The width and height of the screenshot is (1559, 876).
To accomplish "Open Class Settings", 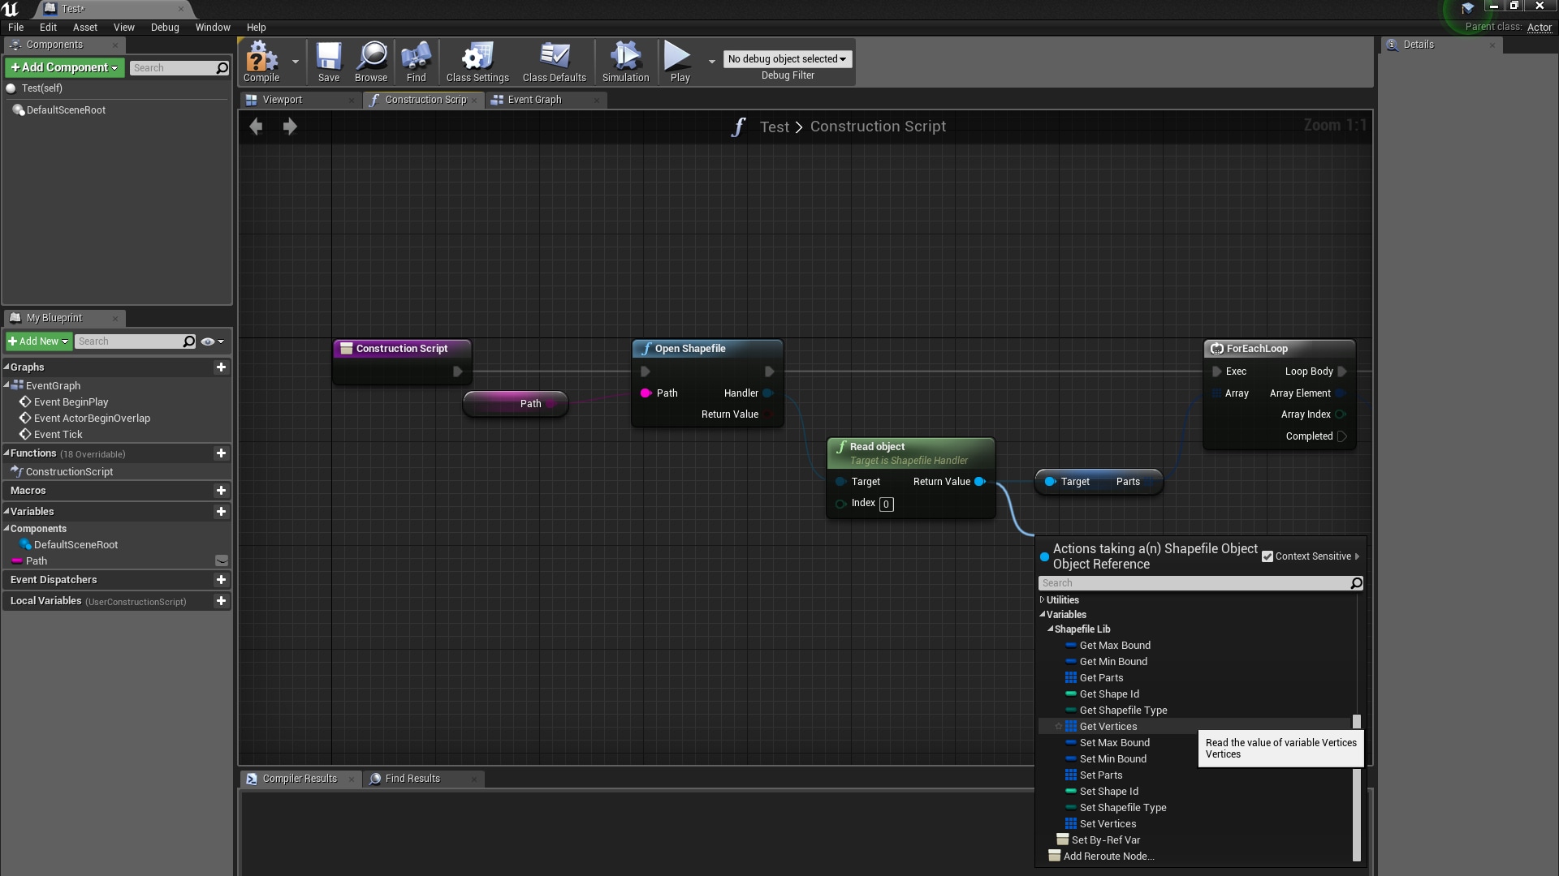I will point(477,62).
